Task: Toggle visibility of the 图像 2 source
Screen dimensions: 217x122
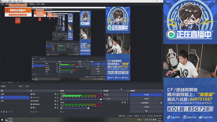Action: pyautogui.click(x=55, y=108)
